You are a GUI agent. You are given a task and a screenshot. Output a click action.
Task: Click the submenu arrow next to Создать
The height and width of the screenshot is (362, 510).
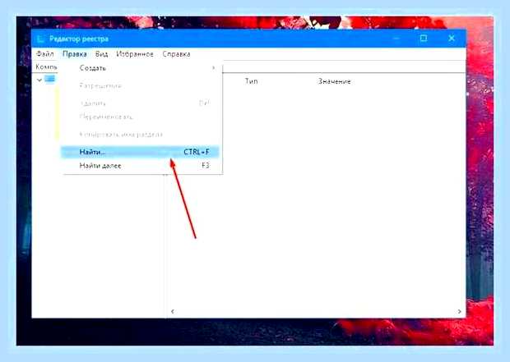213,68
